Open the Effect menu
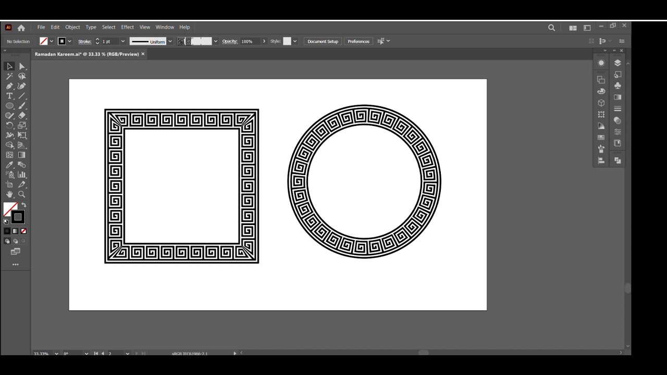 click(128, 27)
